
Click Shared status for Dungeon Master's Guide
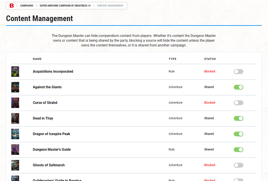point(209,149)
